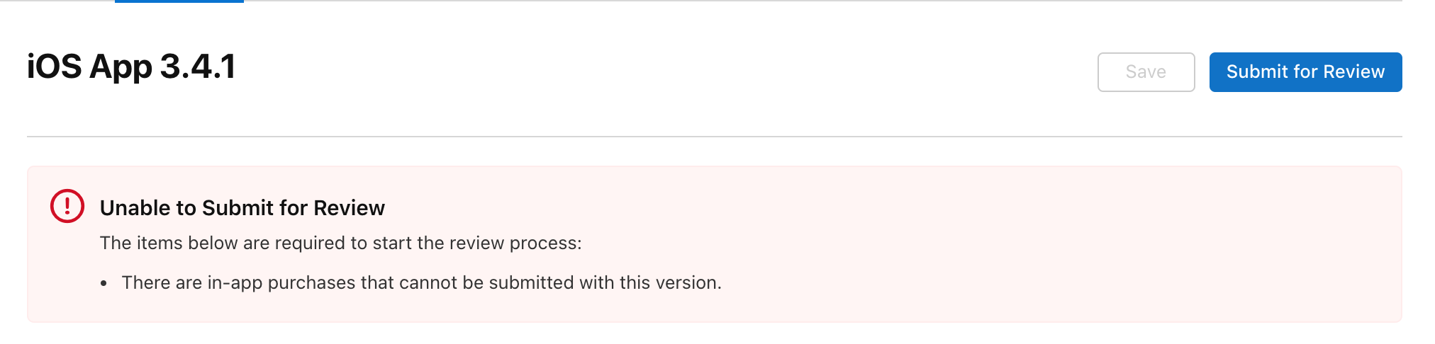Click the word "iOS" in the heading
Image resolution: width=1435 pixels, height=344 pixels.
click(x=55, y=67)
